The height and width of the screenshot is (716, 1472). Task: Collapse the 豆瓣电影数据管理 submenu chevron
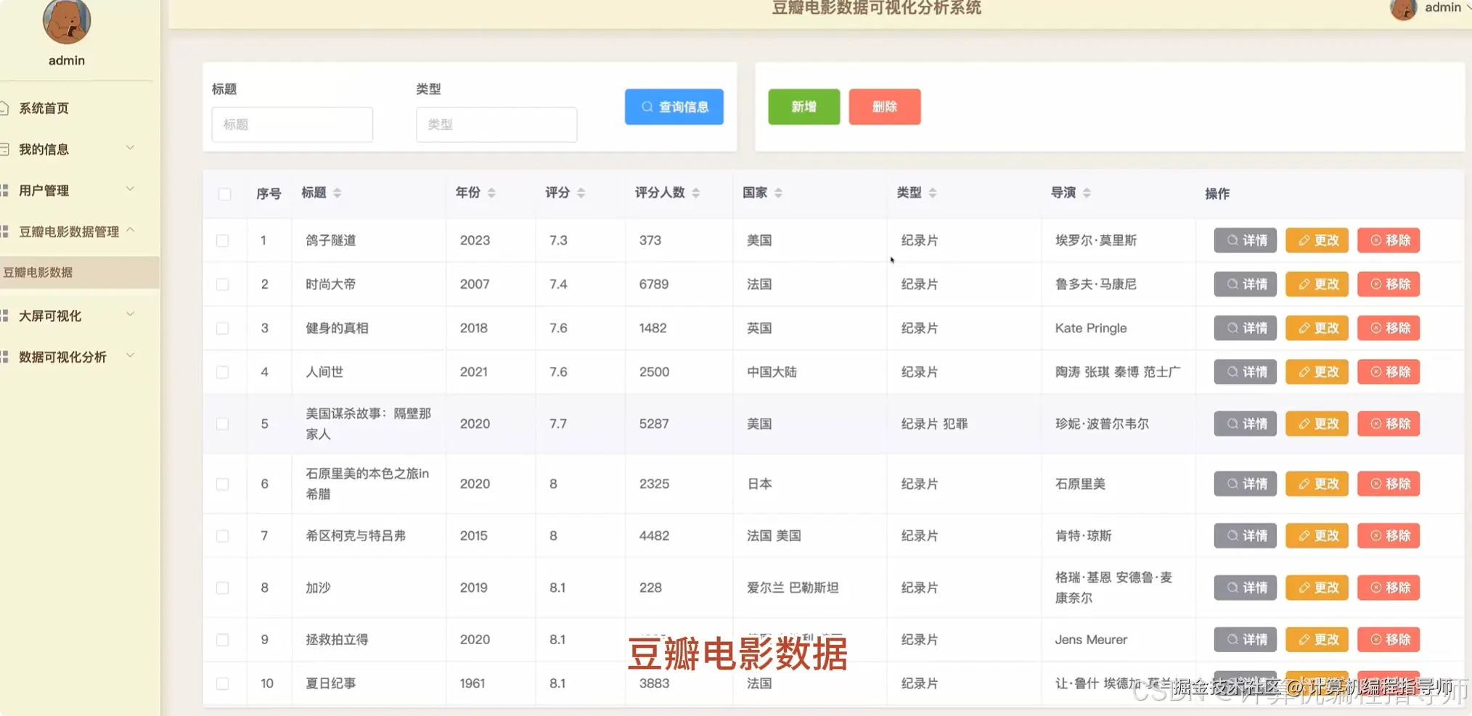[131, 230]
